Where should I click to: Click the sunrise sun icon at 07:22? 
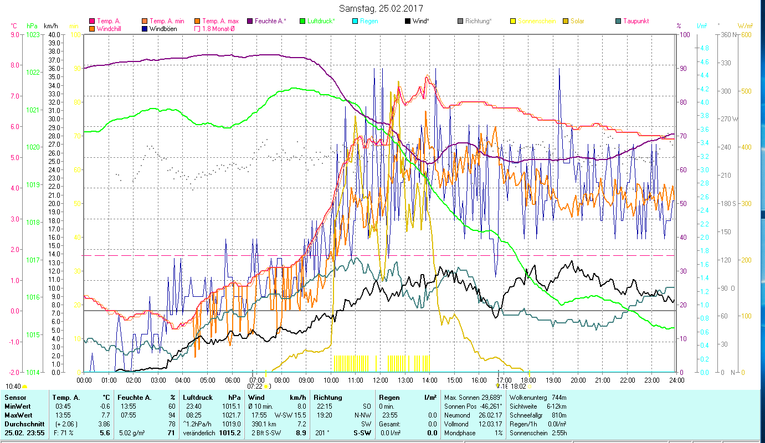point(266,387)
